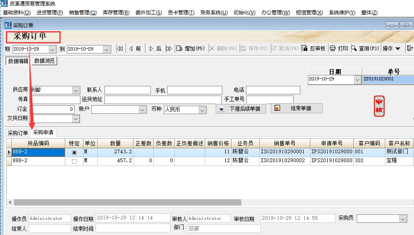Viewport: 414px width, 235px height.
Task: Select the row indicator arrow of first row
Action: coord(9,152)
